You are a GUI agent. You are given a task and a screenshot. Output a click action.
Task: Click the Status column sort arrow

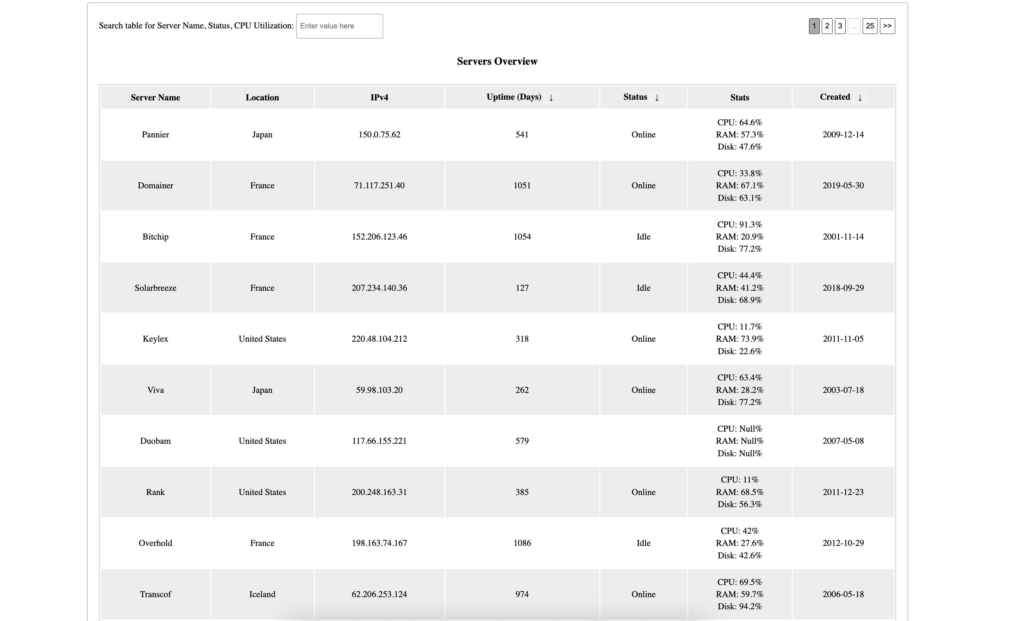click(x=657, y=98)
